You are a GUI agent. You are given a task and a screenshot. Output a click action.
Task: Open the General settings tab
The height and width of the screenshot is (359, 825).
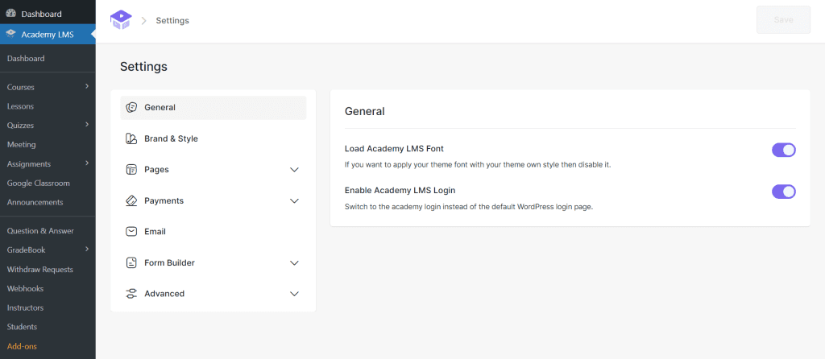tap(213, 107)
